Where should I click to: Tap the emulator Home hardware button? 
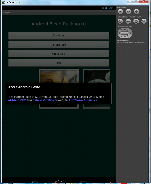click(x=120, y=21)
